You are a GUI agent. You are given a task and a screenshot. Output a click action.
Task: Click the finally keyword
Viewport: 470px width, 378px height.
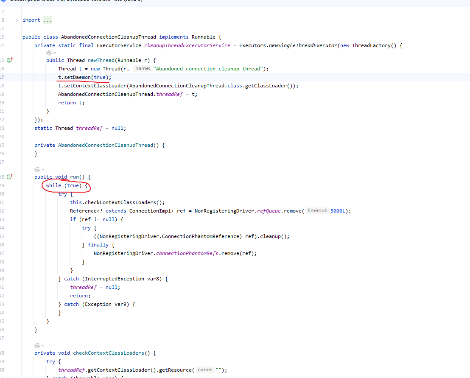98,245
